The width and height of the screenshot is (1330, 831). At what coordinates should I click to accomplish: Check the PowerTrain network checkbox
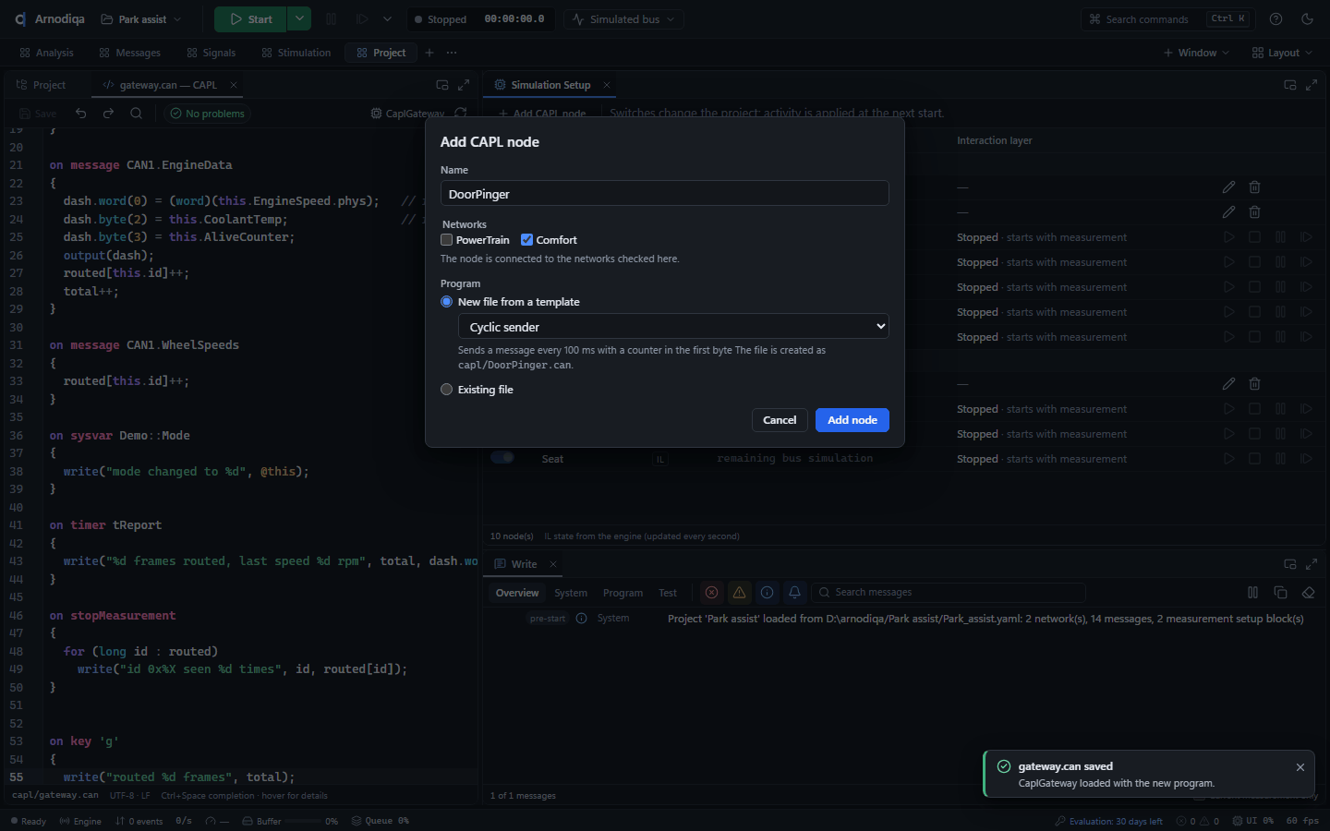click(447, 240)
